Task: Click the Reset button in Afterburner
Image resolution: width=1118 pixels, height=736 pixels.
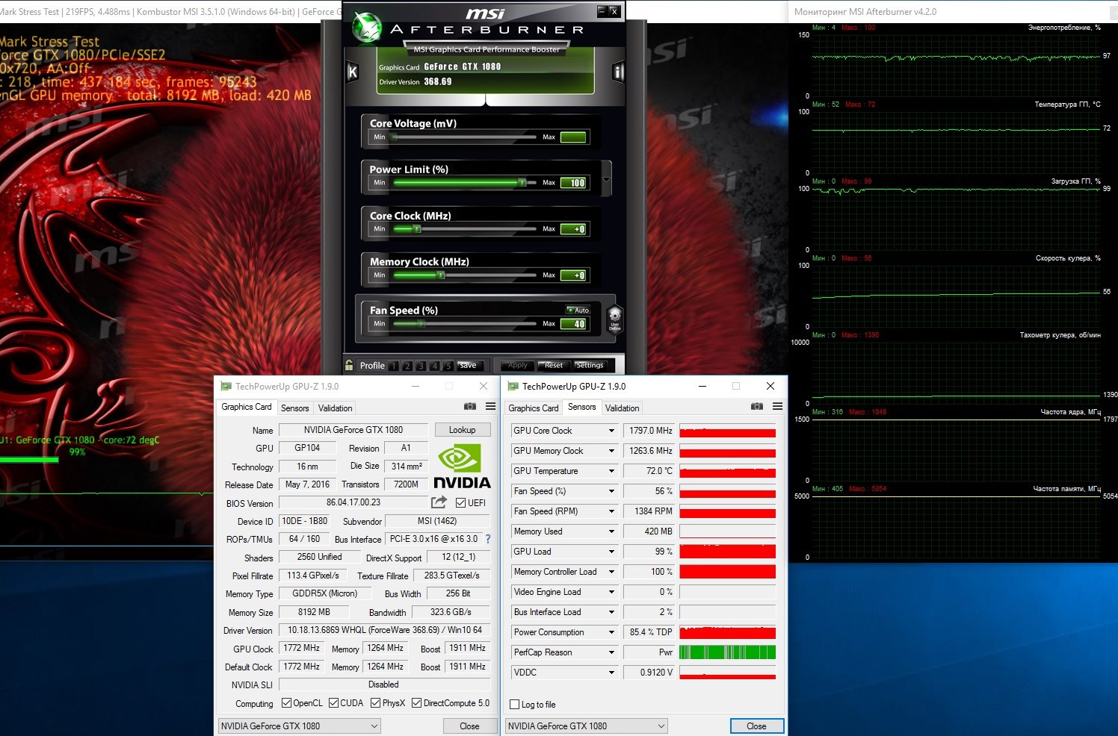Action: click(554, 366)
